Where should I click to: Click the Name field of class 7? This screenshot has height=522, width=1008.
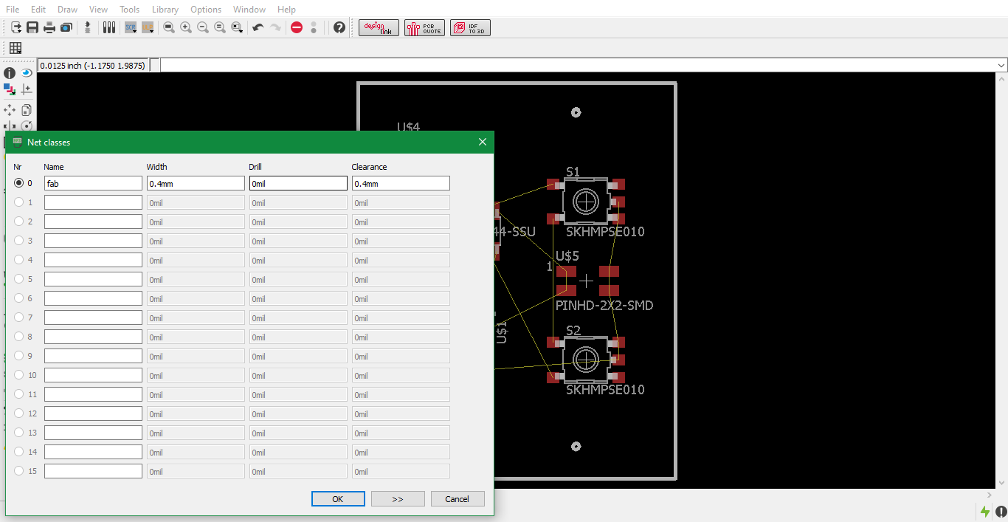pos(93,317)
